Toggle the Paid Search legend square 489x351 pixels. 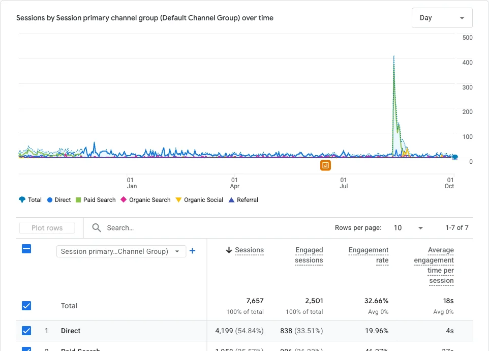tap(78, 200)
